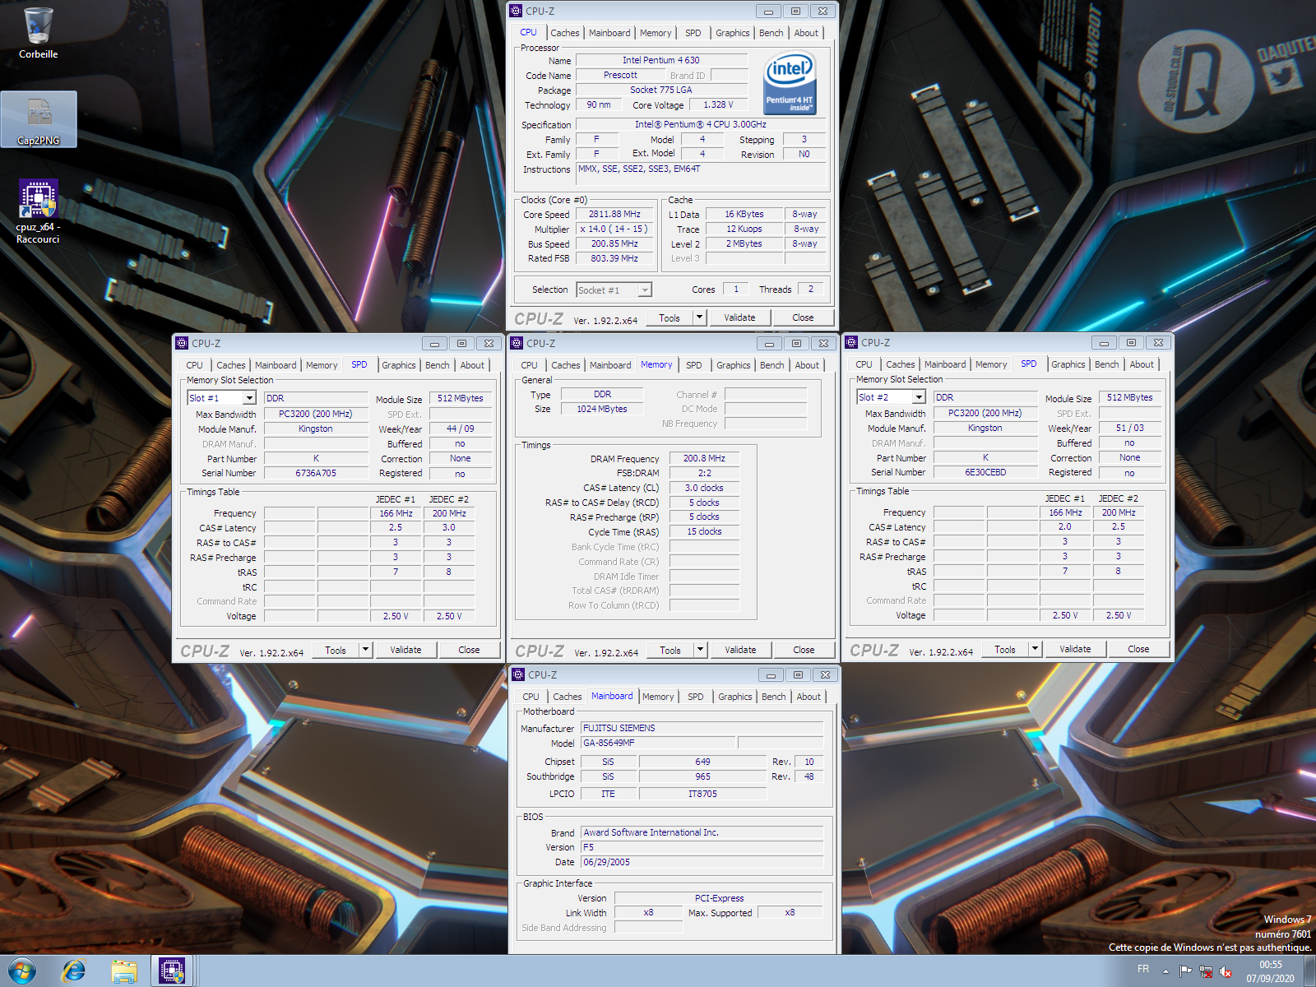Open Graphics tab in Slot #1 window
Screen dimensions: 1316x987
click(399, 365)
